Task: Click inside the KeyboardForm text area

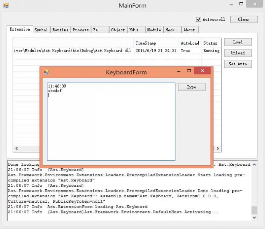Action: (x=111, y=122)
